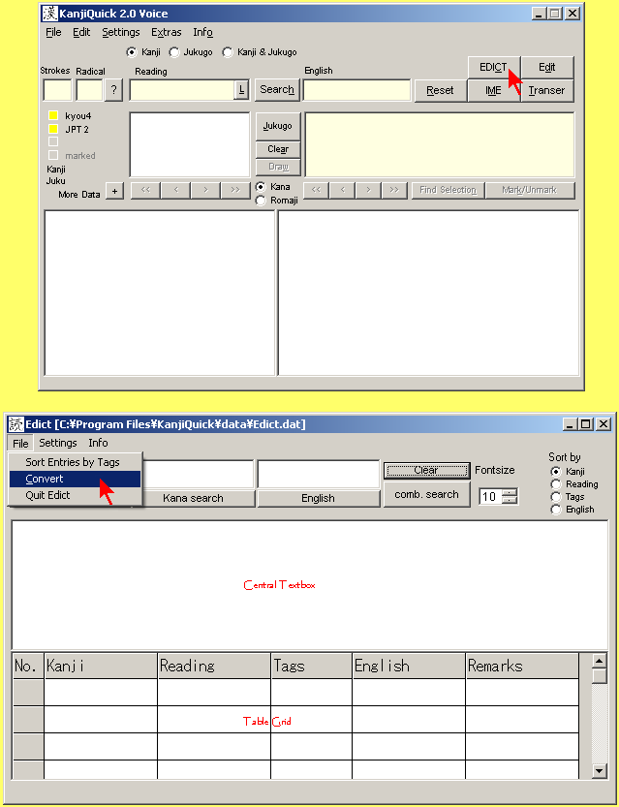619x807 pixels.
Task: Open KanjiQuick Edit menu
Action: (x=81, y=32)
